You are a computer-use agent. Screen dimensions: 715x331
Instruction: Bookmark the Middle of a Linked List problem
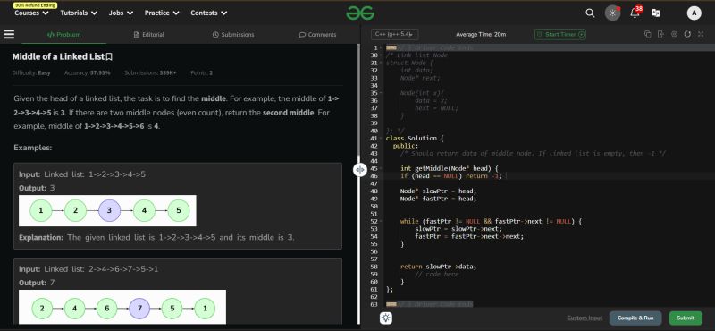pyautogui.click(x=109, y=57)
